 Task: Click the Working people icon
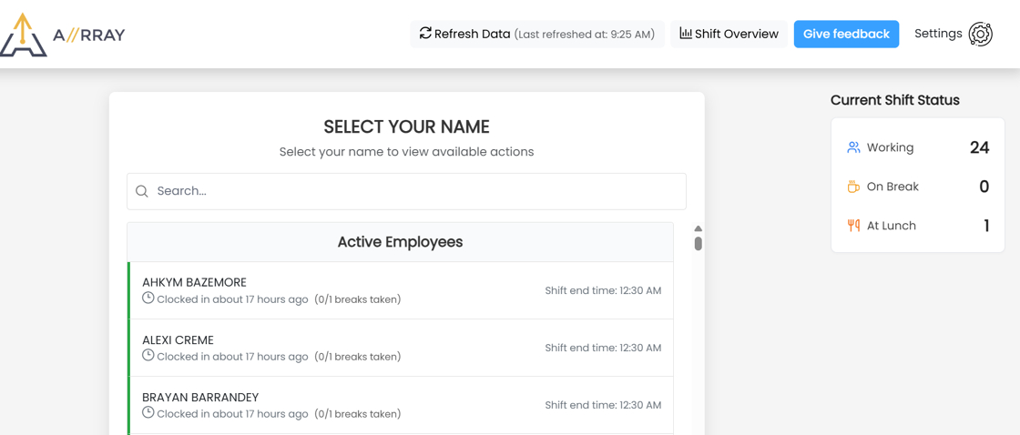(x=853, y=147)
